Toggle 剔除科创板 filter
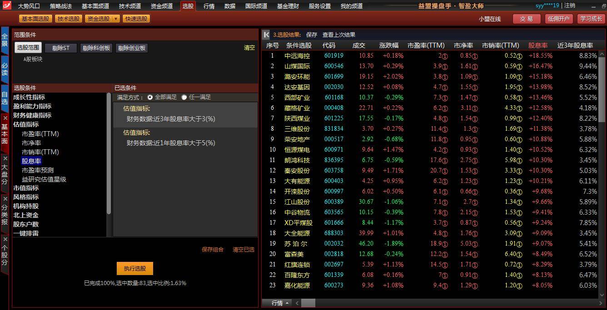This screenshot has height=310, width=607. [96, 48]
